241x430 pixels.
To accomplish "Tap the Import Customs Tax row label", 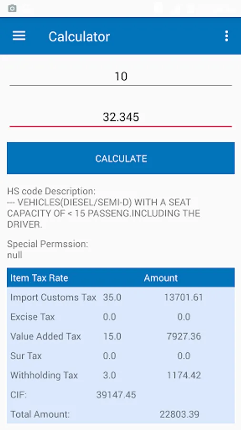I will tap(53, 297).
